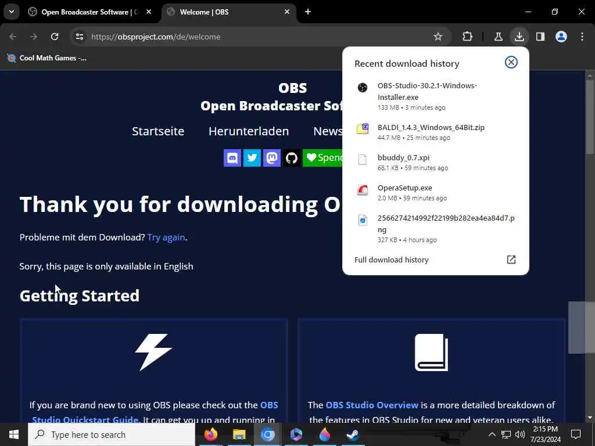Image resolution: width=595 pixels, height=446 pixels.
Task: Open OBS-Studio-30.2.1-Windows-Installer.exe download
Action: coord(435,96)
